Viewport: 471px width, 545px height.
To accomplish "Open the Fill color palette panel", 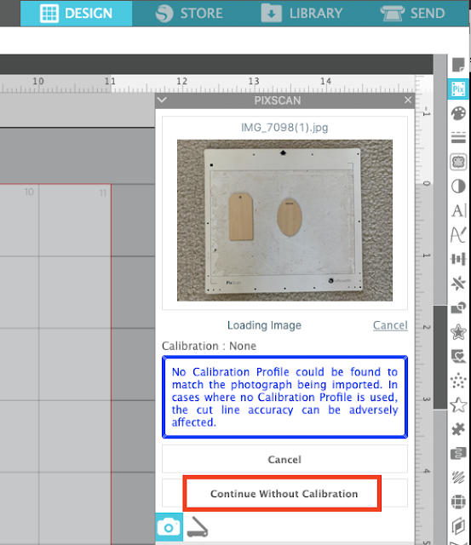I will [x=458, y=113].
